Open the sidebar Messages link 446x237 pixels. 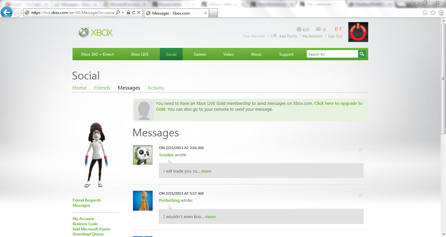(81, 205)
